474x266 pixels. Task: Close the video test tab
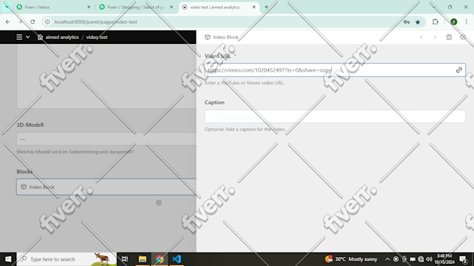(x=254, y=7)
